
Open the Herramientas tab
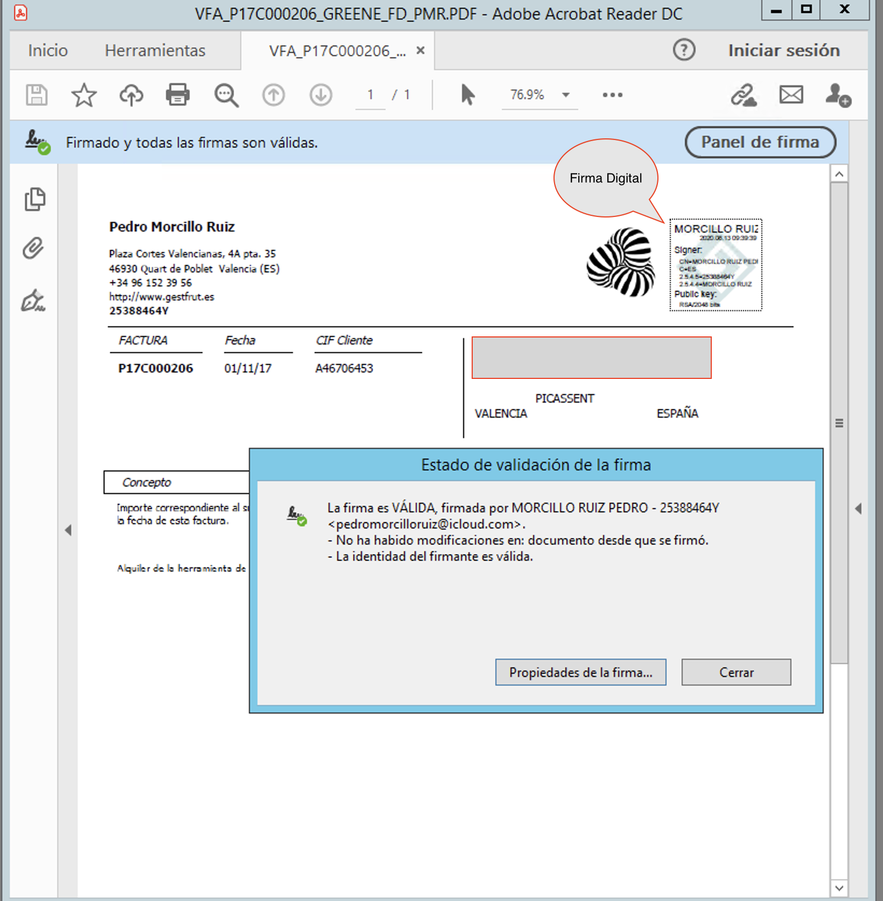tap(155, 51)
